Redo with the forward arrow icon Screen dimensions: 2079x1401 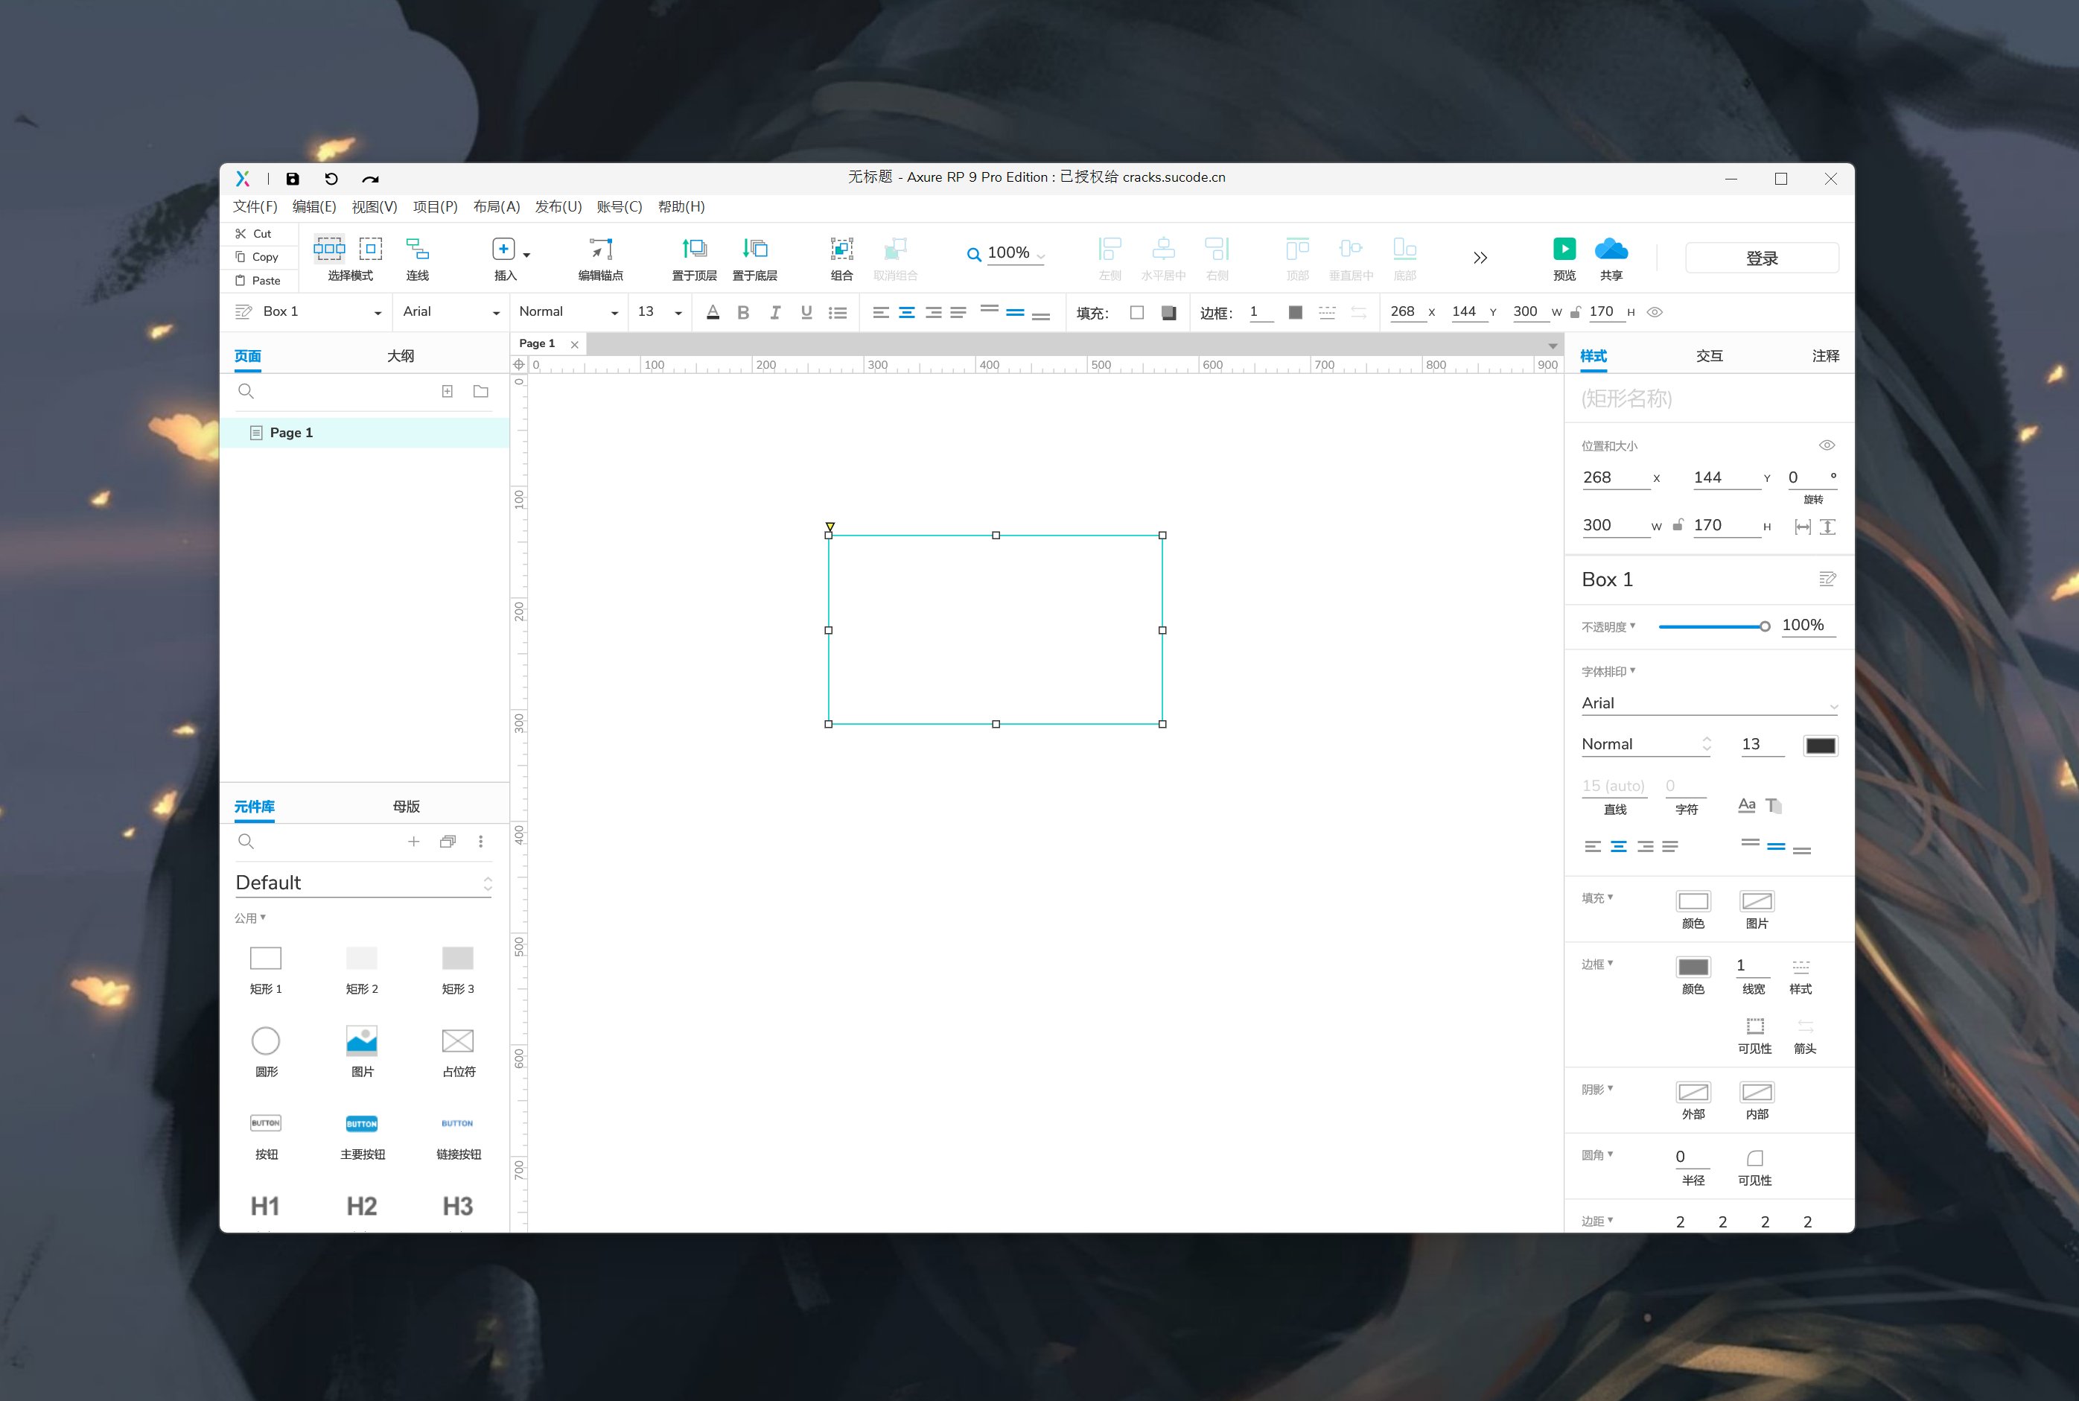click(x=371, y=179)
